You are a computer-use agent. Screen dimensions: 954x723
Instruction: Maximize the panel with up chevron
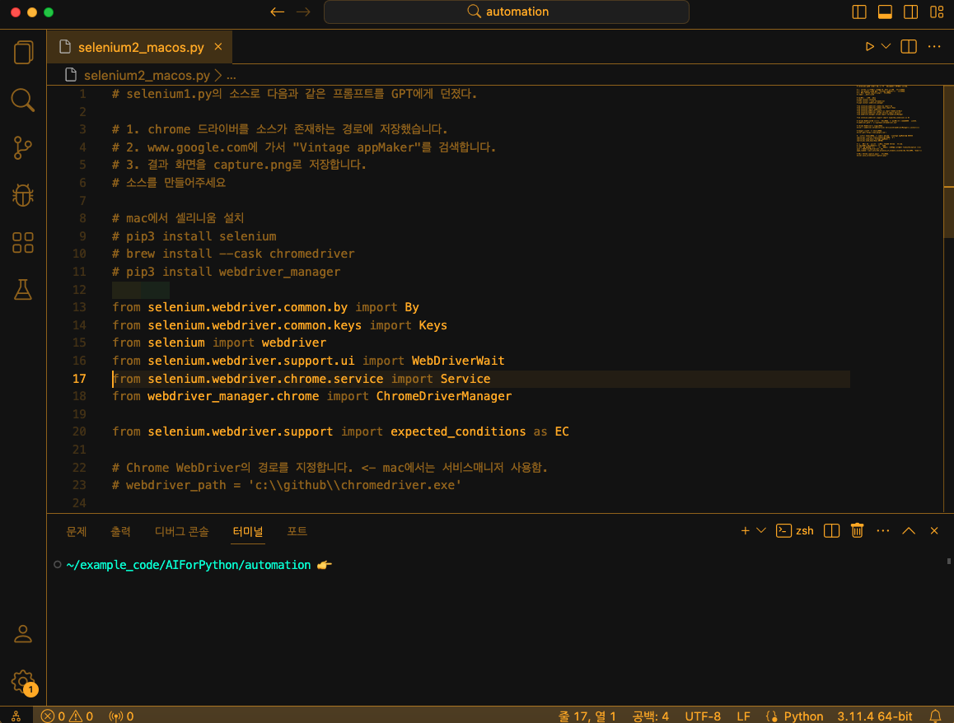pyautogui.click(x=909, y=531)
